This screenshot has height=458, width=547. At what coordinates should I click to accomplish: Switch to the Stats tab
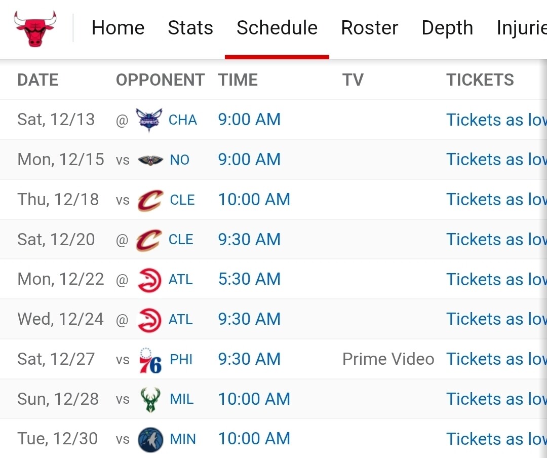tap(190, 28)
